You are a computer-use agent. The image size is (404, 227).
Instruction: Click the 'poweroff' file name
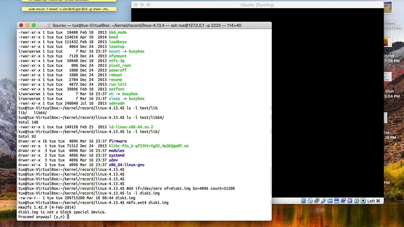click(118, 70)
